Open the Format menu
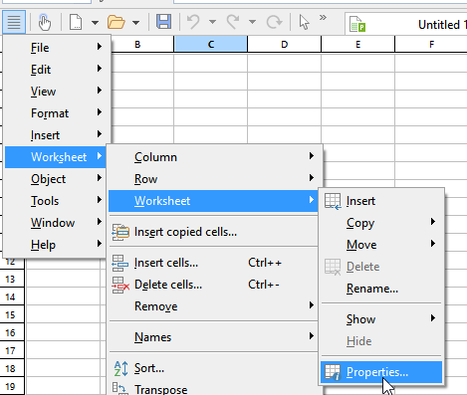The height and width of the screenshot is (395, 467). coord(57,113)
